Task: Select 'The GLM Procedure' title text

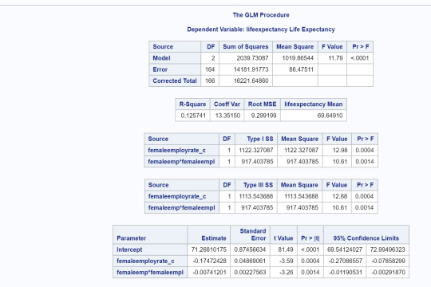Action: click(x=261, y=15)
